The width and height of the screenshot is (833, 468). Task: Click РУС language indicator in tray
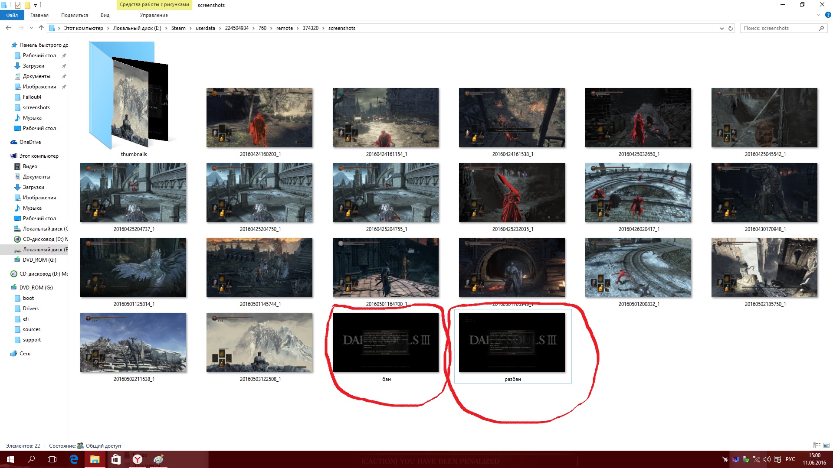pos(790,459)
